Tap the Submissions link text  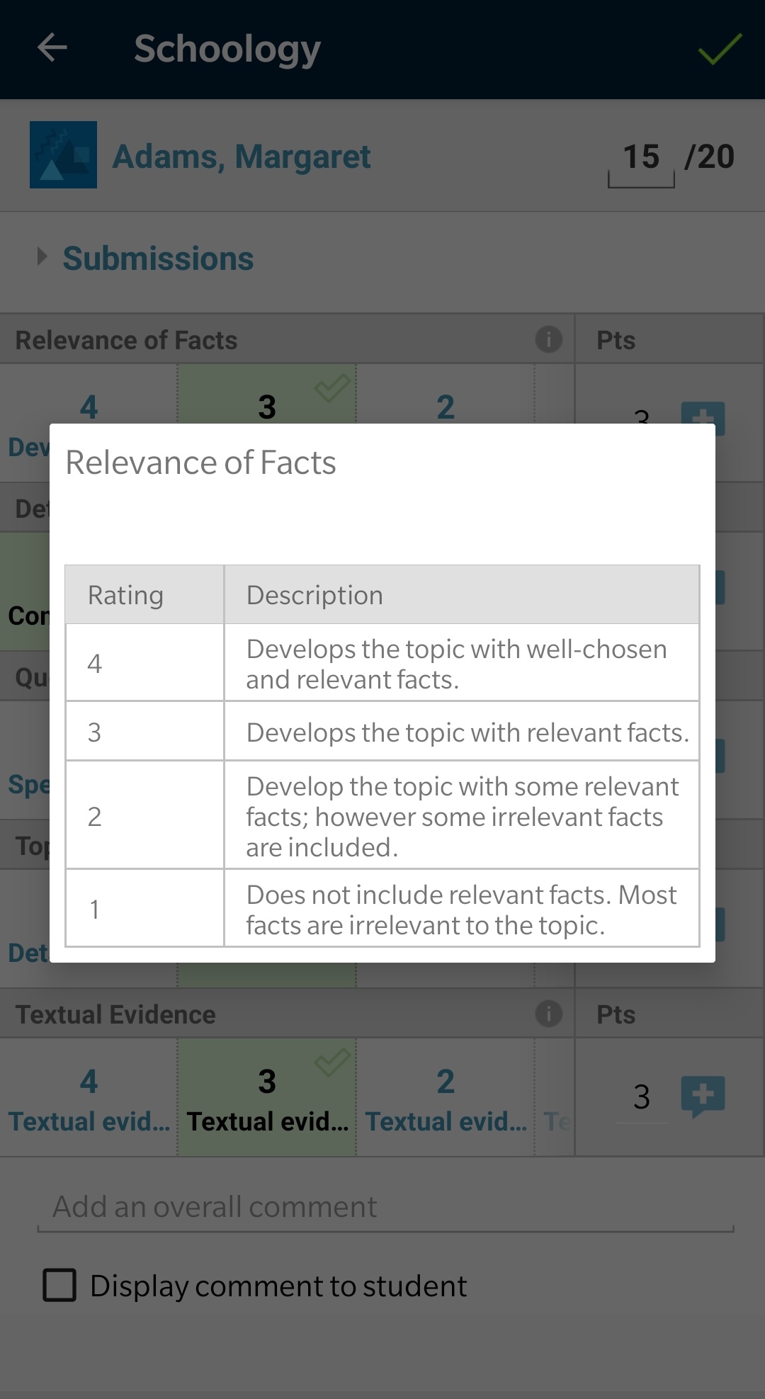click(158, 259)
